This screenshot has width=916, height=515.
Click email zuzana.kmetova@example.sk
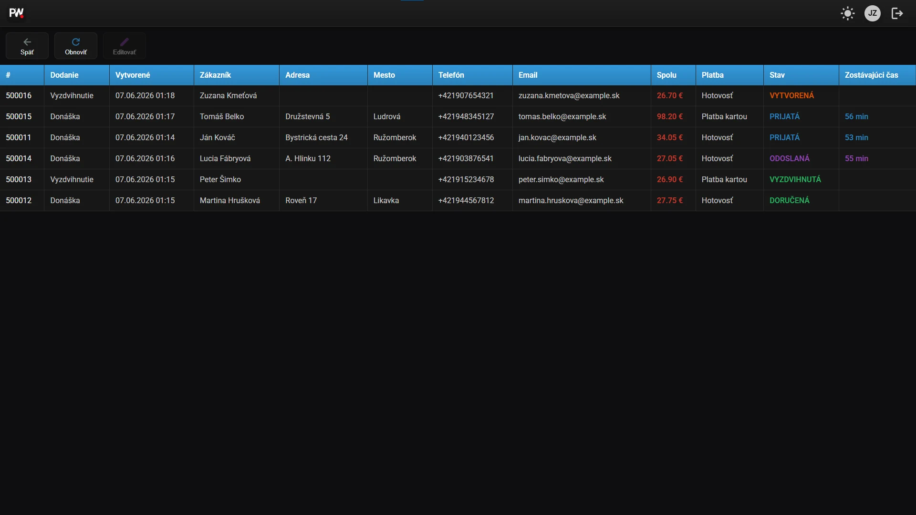coord(569,95)
